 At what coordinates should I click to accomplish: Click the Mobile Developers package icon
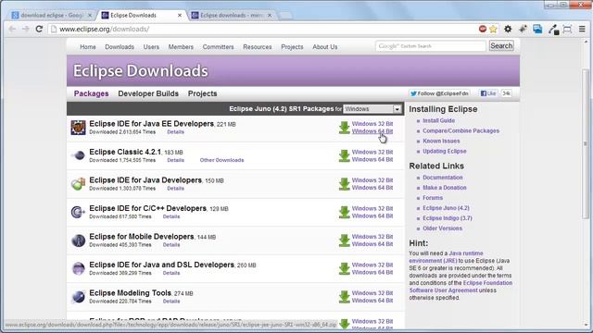(78, 240)
